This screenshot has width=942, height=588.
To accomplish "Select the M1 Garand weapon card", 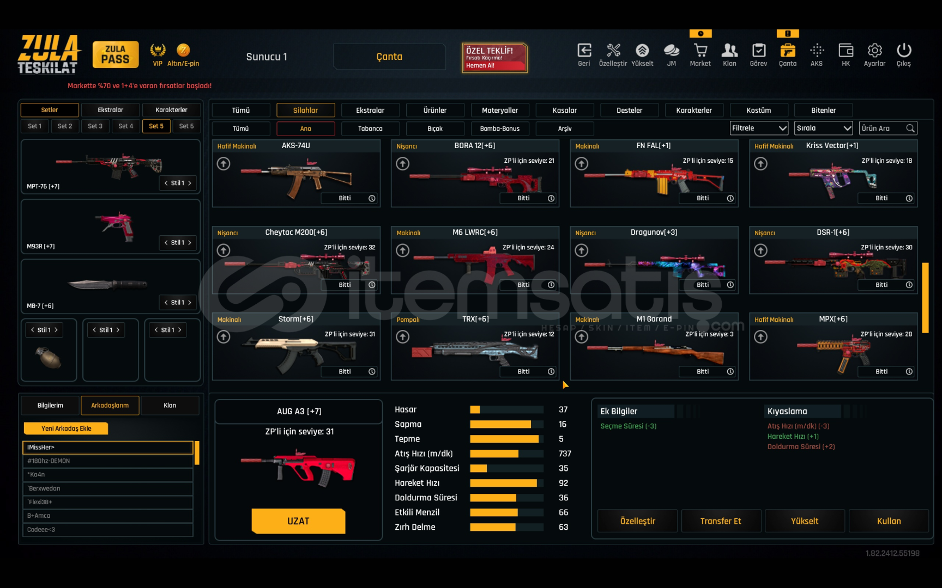I will 654,346.
